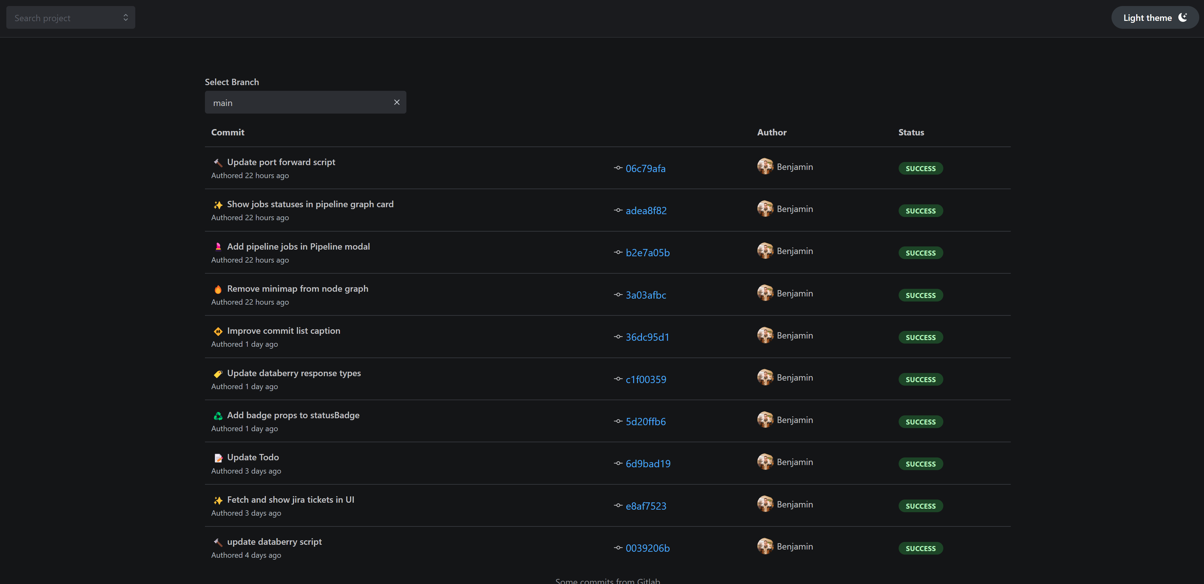This screenshot has height=584, width=1204.
Task: Open commit hash adea8f82
Action: tap(647, 211)
